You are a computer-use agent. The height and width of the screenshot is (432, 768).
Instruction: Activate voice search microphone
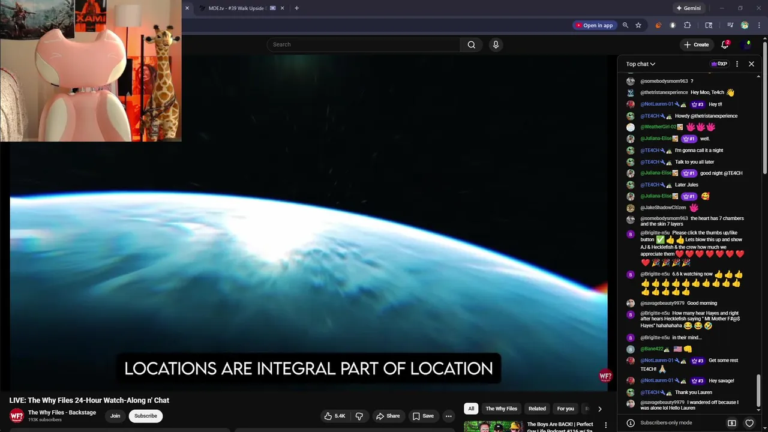tap(496, 44)
